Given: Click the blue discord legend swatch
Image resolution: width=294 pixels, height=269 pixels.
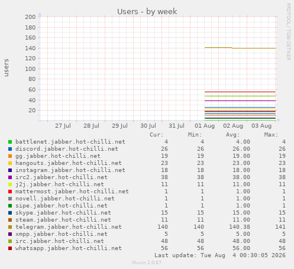Looking at the screenshot, I should (x=10, y=149).
